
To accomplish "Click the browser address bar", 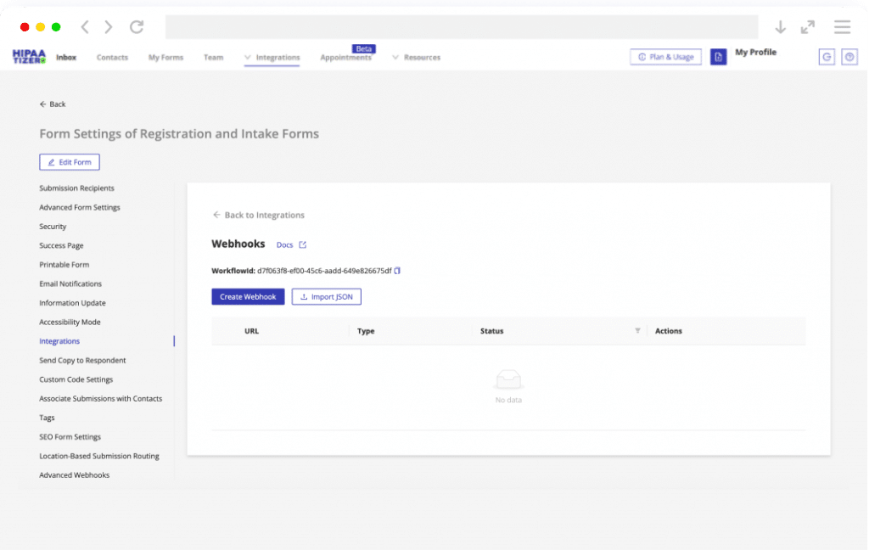I will (x=462, y=26).
